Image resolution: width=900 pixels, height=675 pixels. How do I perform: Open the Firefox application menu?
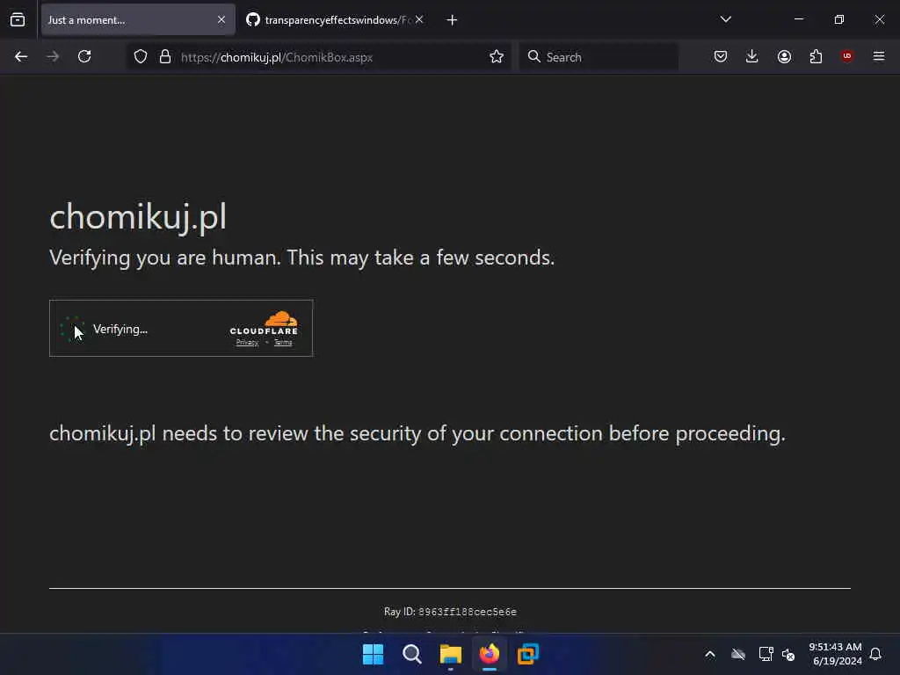[x=879, y=56]
